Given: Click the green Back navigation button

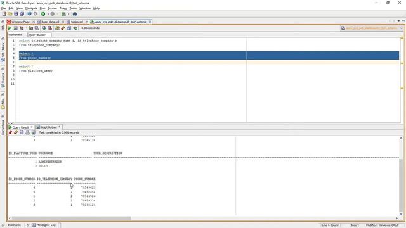Looking at the screenshot, I should pos(43,14).
